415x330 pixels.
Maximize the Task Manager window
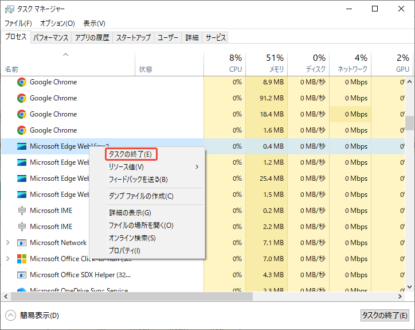(375, 9)
